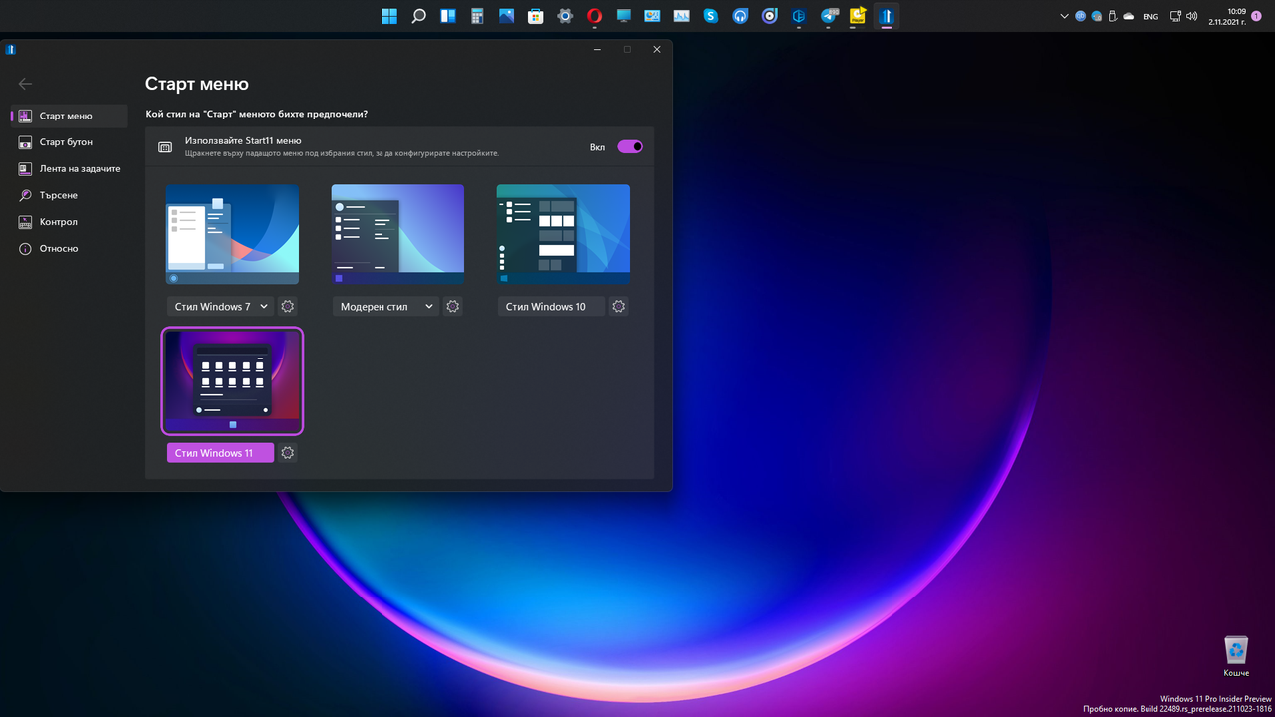Open settings gear for Modern style
The height and width of the screenshot is (717, 1275).
tap(453, 307)
